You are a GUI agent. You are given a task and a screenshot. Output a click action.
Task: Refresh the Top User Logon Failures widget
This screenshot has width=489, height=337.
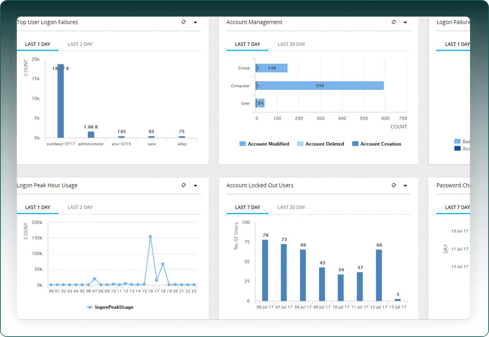point(184,22)
